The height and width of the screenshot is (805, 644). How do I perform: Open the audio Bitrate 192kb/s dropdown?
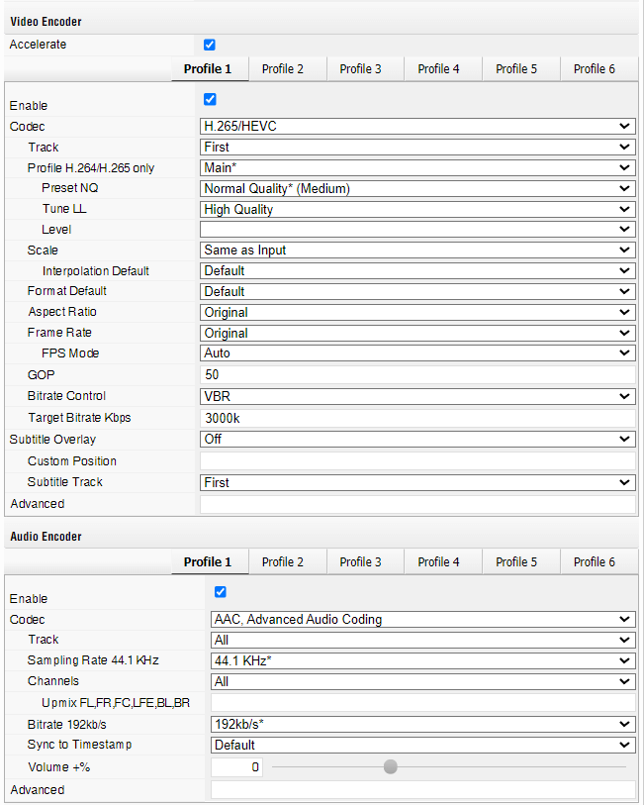422,724
